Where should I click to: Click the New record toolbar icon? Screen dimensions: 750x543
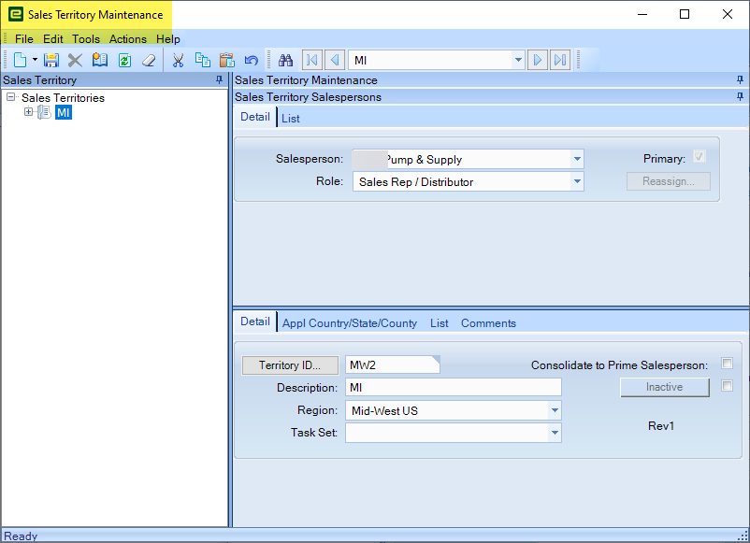click(21, 60)
